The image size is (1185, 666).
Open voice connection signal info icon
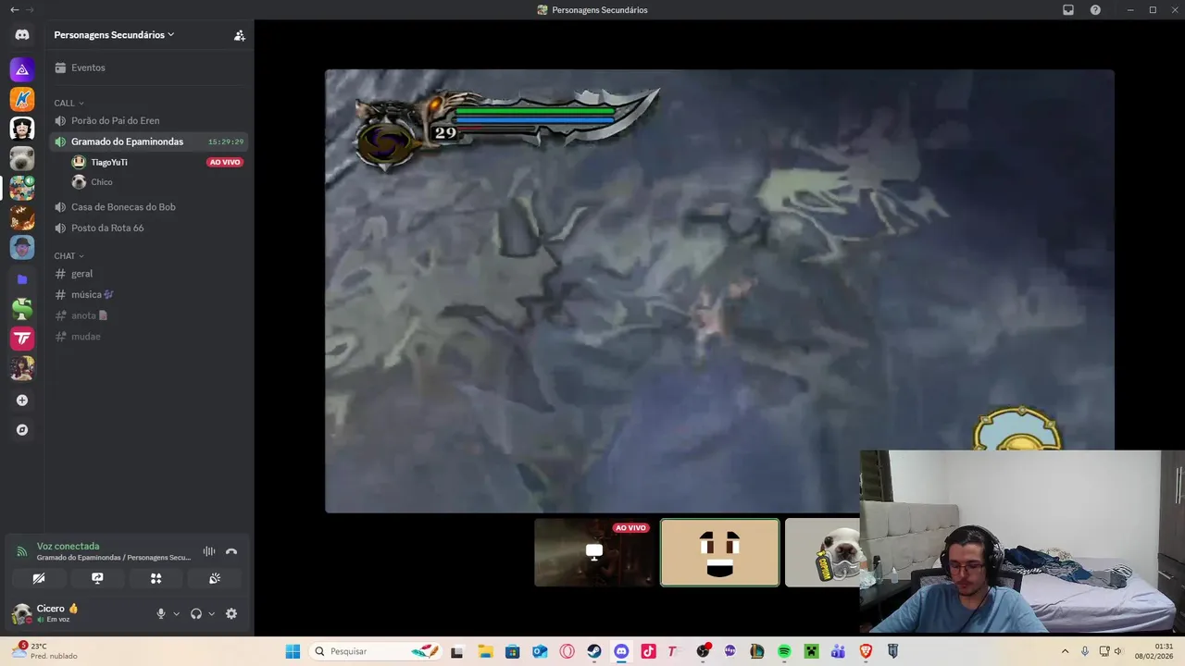21,551
